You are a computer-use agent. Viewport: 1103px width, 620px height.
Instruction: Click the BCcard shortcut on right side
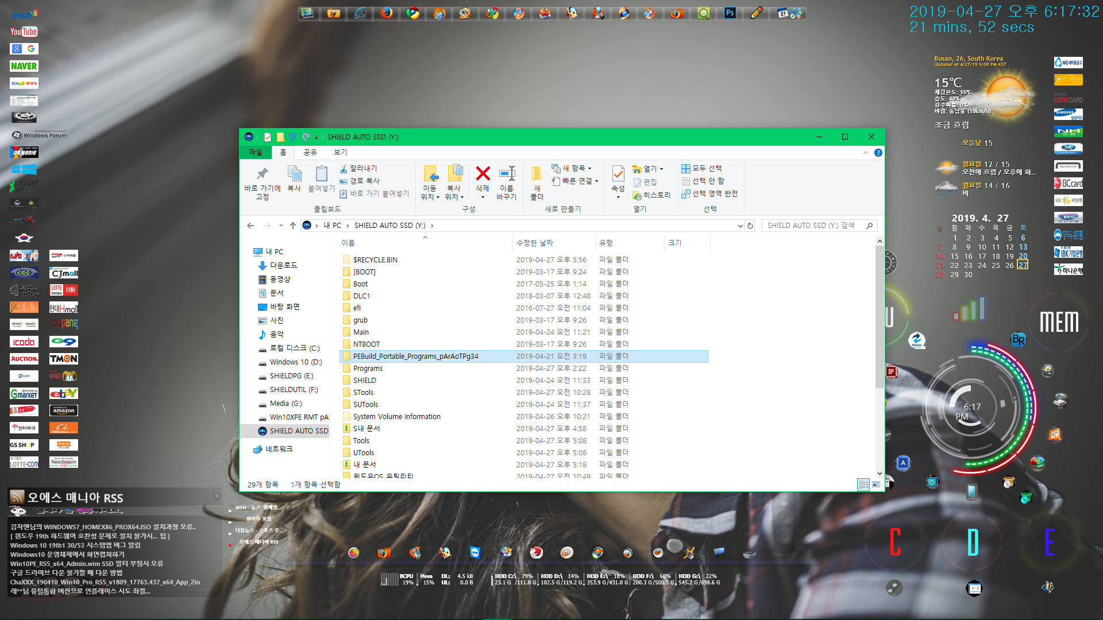pos(1068,183)
